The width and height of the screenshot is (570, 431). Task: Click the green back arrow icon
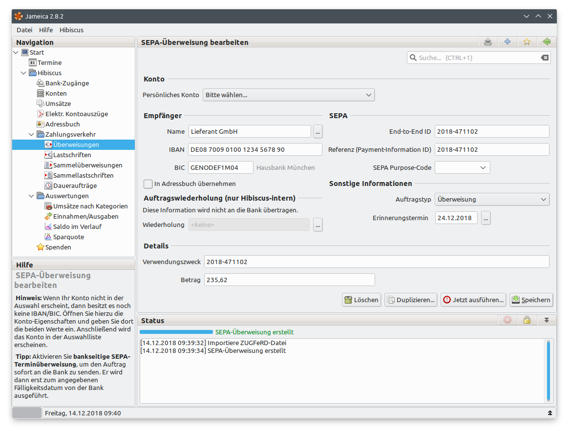(x=547, y=42)
